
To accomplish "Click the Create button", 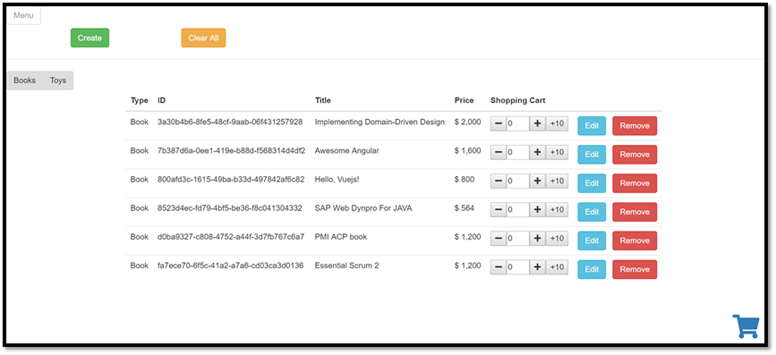I will point(89,37).
